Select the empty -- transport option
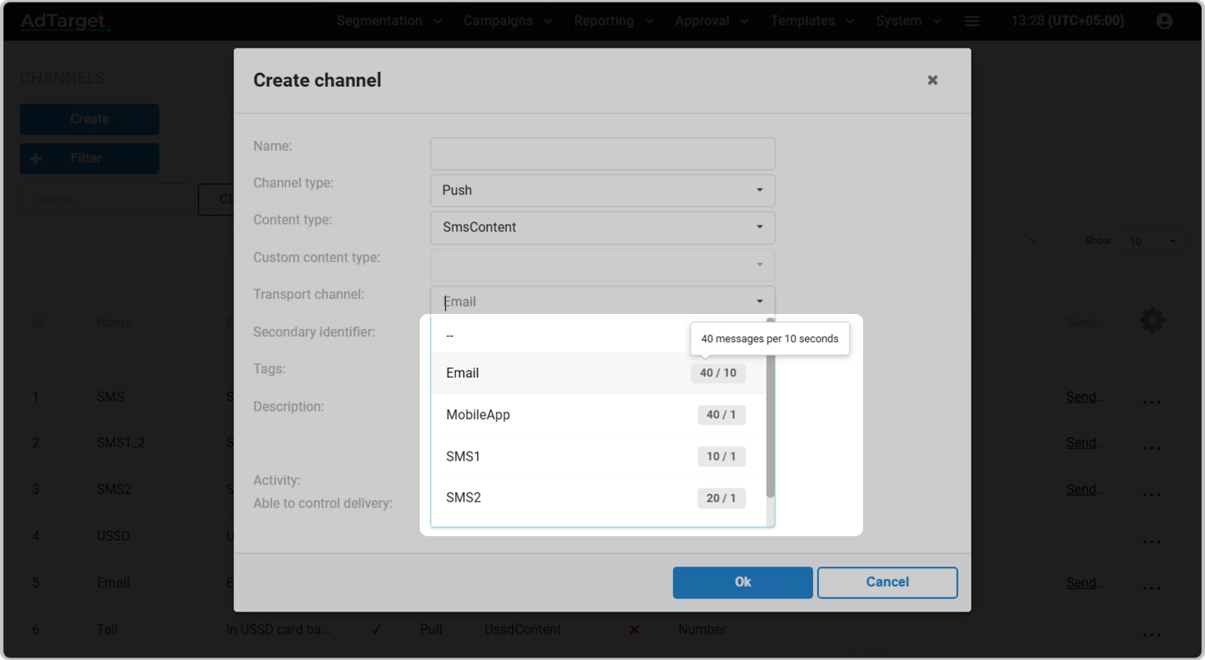 coord(450,336)
